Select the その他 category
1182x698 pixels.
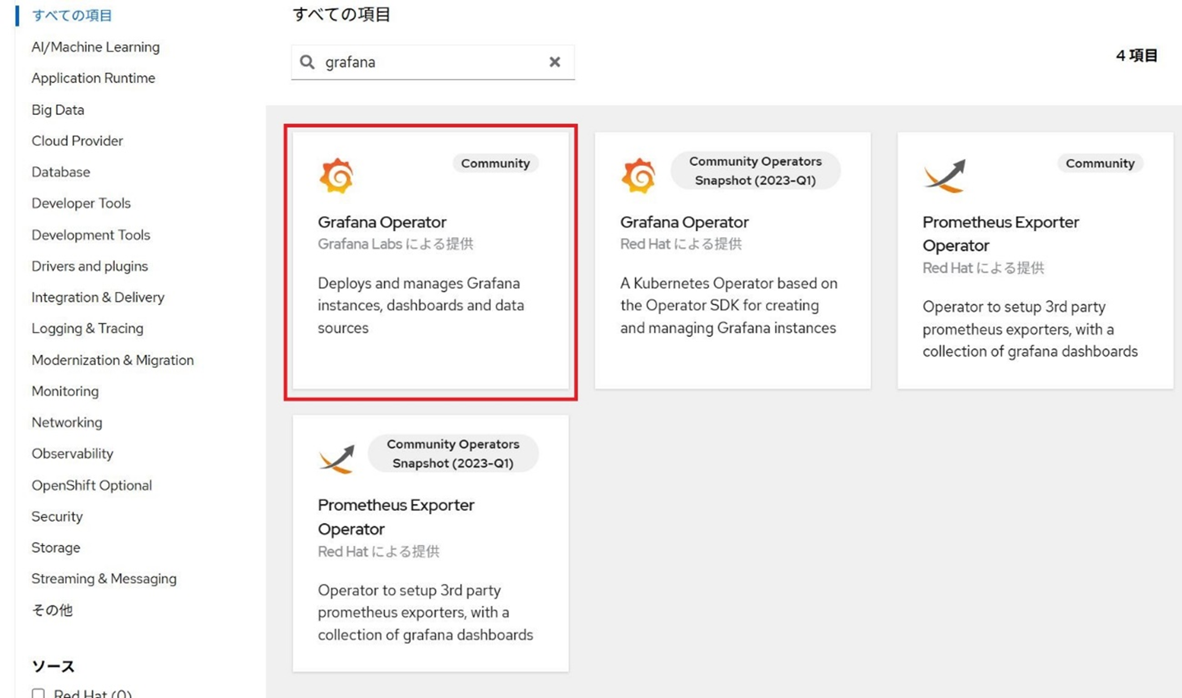coord(52,610)
